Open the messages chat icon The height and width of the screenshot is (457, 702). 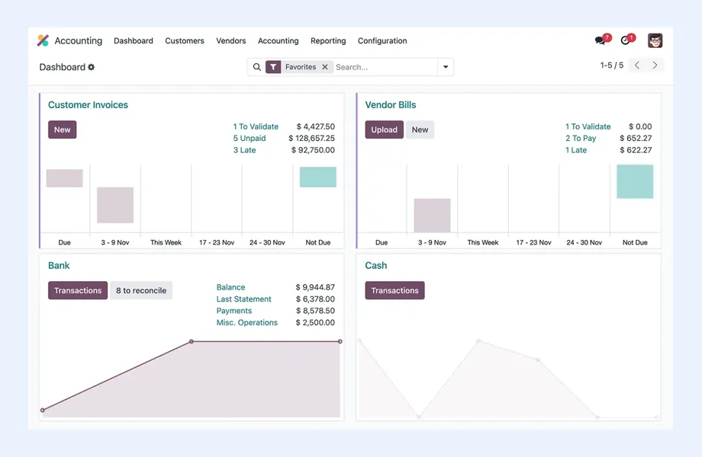[600, 40]
